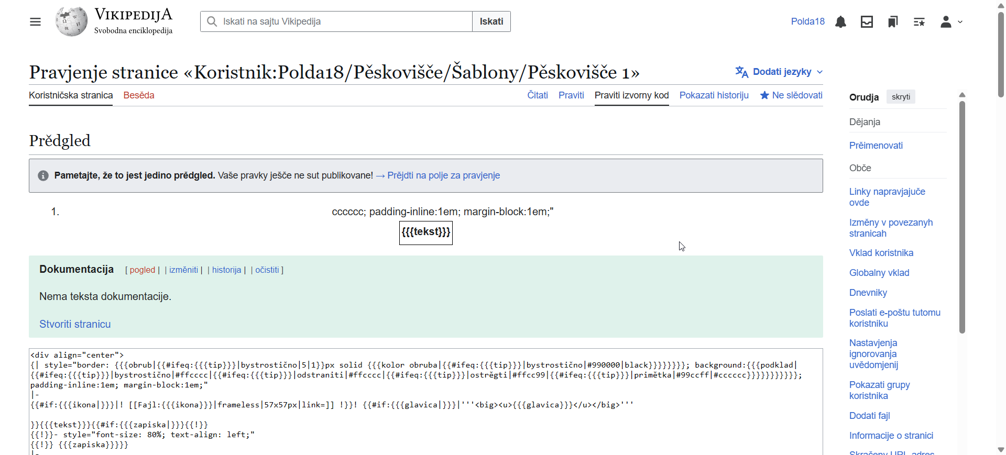Click the documentation pogled link
Viewport: 1006px width, 455px height.
click(x=143, y=270)
